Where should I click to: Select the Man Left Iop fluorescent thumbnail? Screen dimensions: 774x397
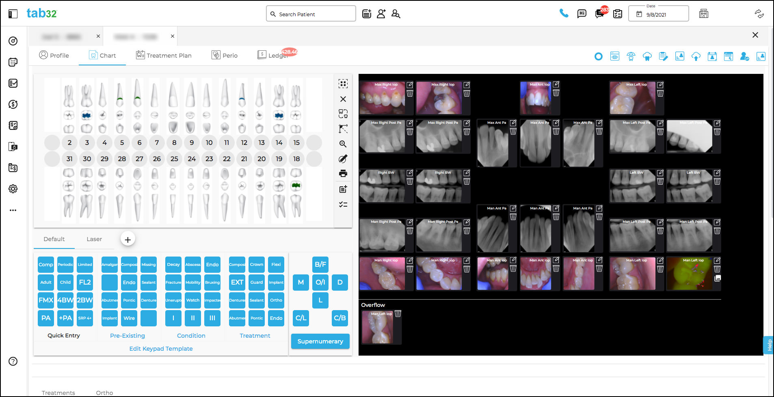[689, 274]
